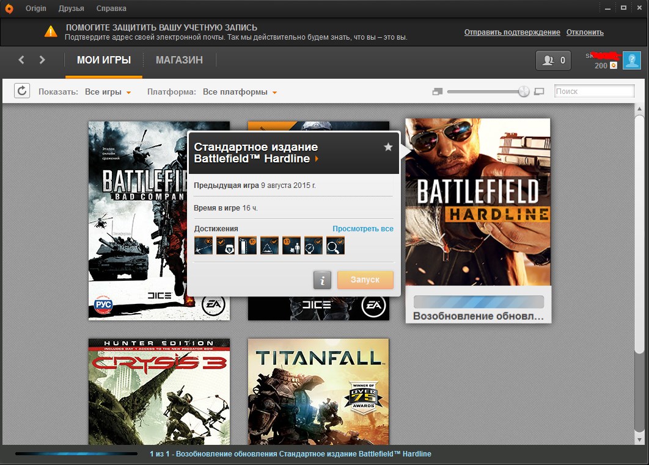Click the user profile avatar
Viewport: 649px width, 465px height.
pos(631,60)
